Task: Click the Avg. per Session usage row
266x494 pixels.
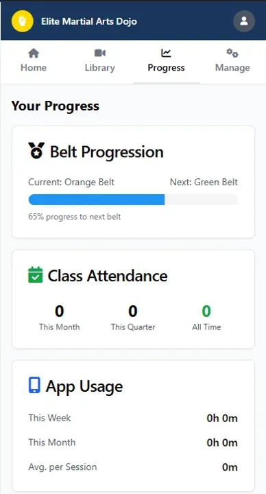Action: [133, 467]
